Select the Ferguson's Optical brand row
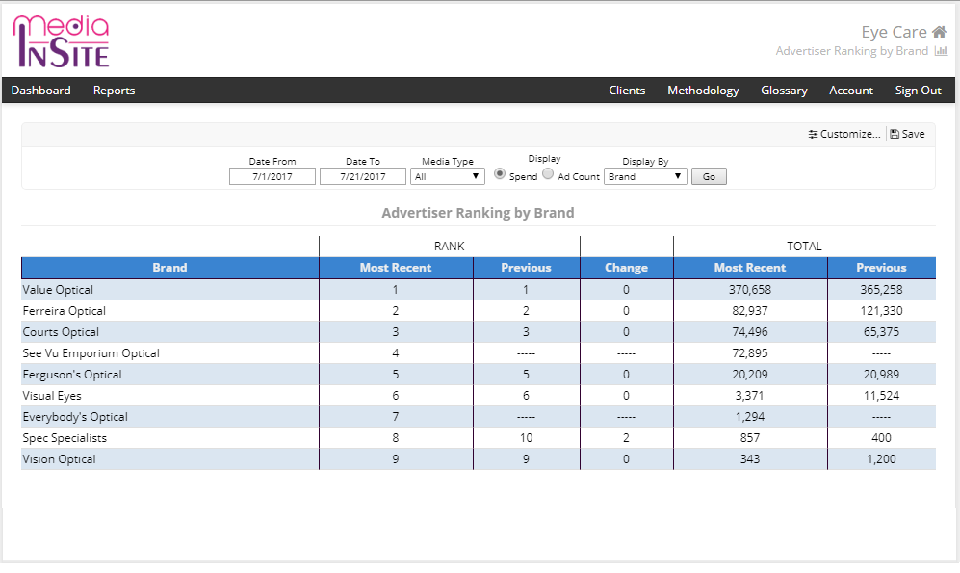The image size is (960, 573). point(479,375)
